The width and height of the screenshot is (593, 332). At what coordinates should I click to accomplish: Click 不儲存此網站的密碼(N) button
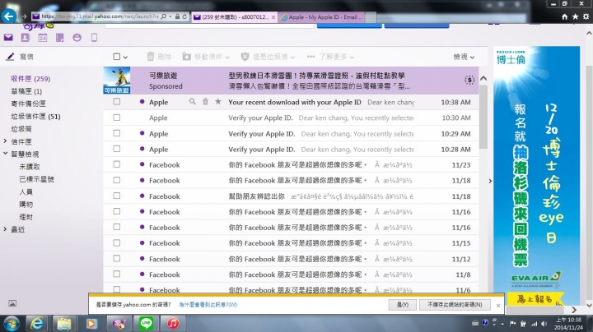coord(455,304)
